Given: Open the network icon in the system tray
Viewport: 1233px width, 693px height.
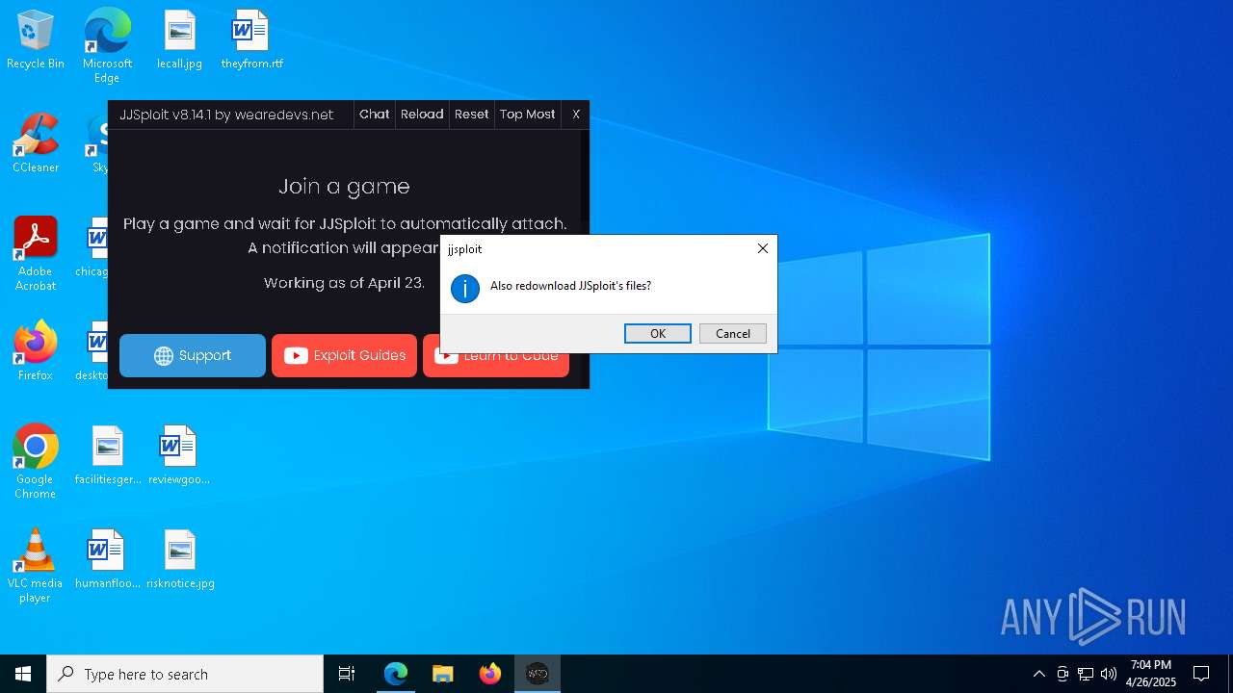Looking at the screenshot, I should click(1086, 674).
